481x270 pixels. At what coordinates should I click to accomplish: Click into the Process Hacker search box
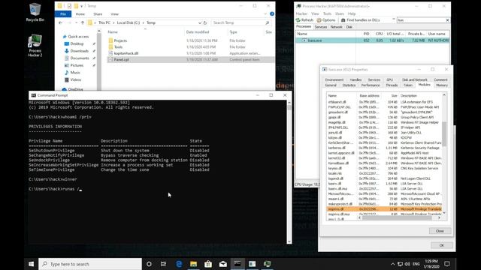pyautogui.click(x=421, y=20)
